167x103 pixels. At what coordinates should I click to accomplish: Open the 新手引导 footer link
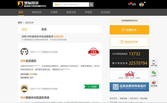pos(113,98)
